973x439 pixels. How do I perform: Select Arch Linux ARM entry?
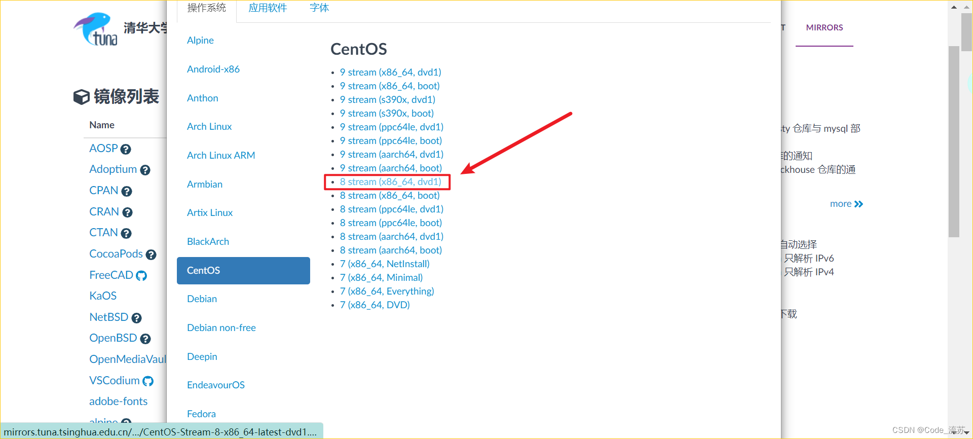[221, 156]
